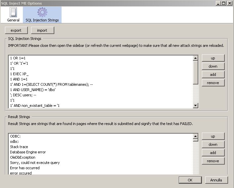
Task: Select the SELECT COUNT(*) FROM tablenames string
Action: pos(101,84)
